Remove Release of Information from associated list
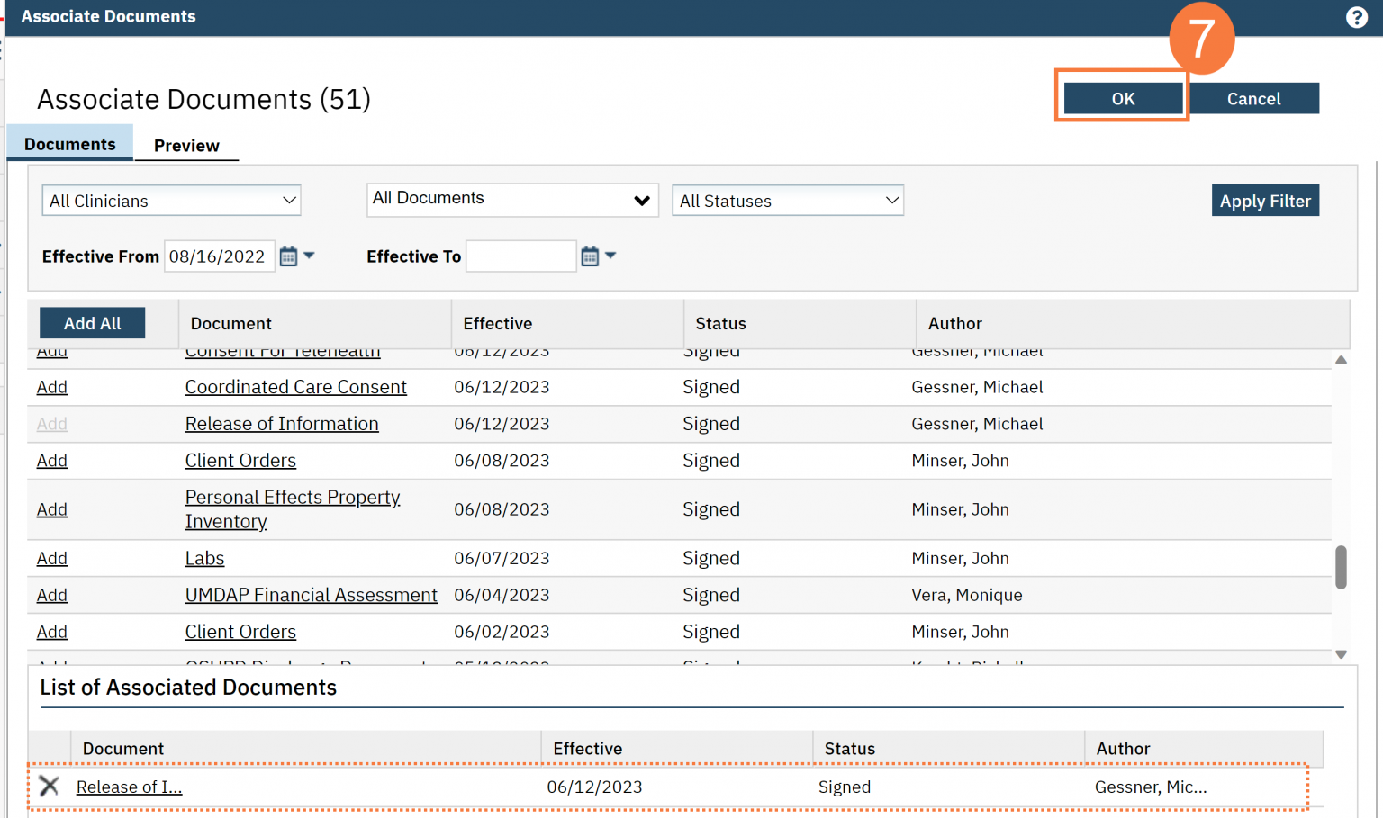The width and height of the screenshot is (1383, 818). [x=50, y=787]
